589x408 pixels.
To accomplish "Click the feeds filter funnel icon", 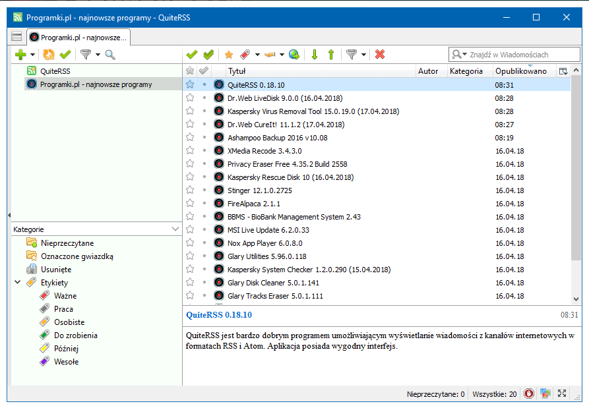I will [86, 55].
